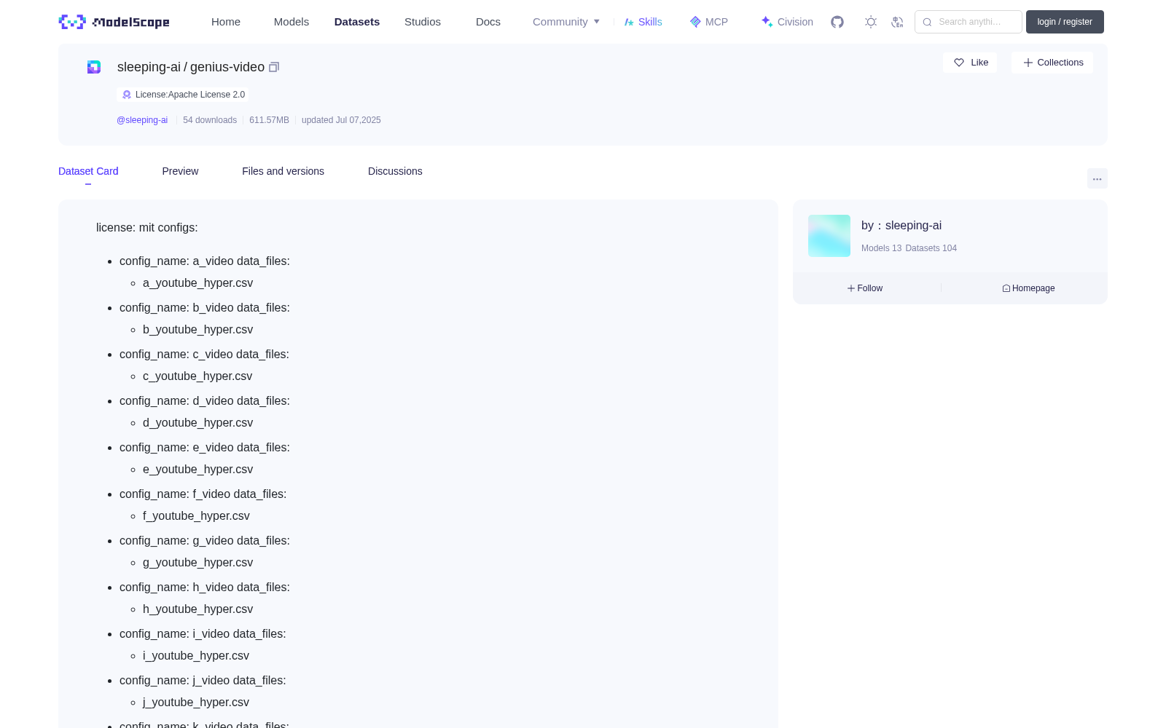Click the i_youtube_hyper.csv entry
The height and width of the screenshot is (728, 1166).
(x=196, y=656)
